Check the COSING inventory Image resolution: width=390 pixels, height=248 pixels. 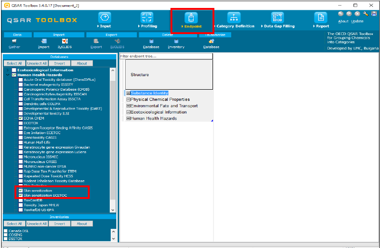(6, 235)
